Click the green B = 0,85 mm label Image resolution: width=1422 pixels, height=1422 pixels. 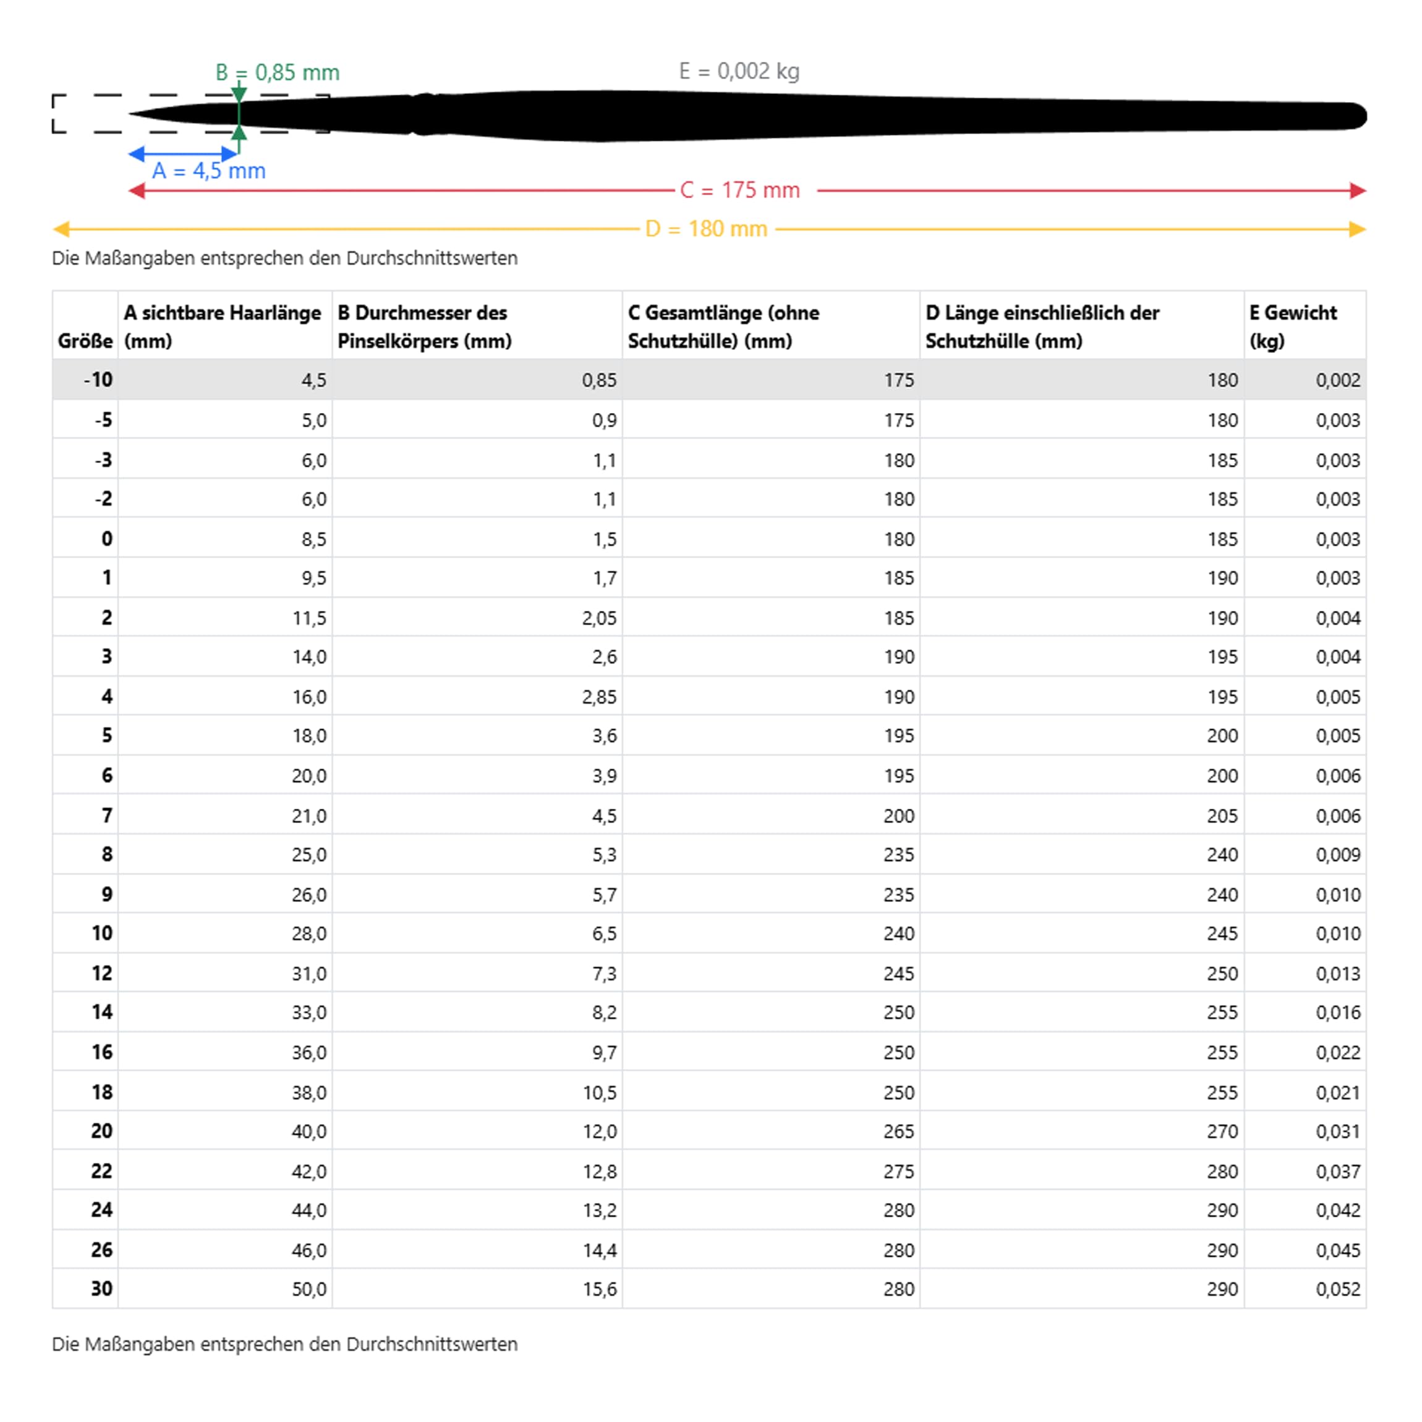point(278,72)
